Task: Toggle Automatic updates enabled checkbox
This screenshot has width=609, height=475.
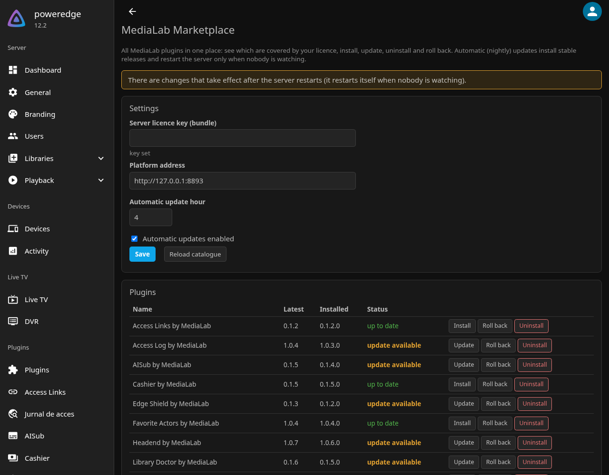Action: point(134,238)
